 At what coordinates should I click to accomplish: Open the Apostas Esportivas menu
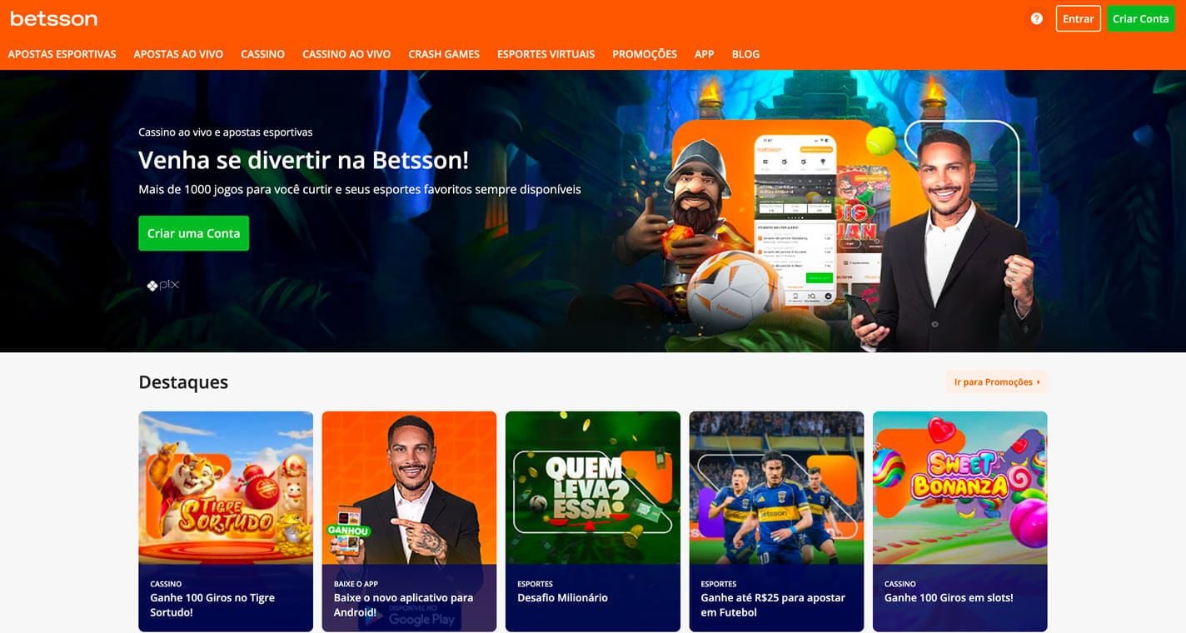62,54
